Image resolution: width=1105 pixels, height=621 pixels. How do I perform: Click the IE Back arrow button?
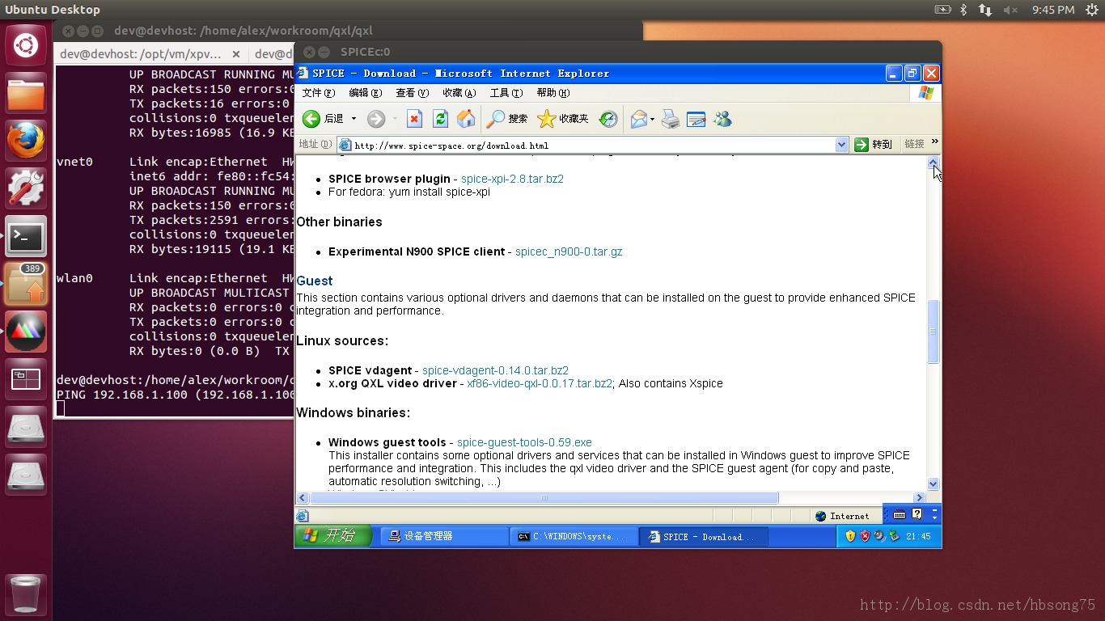[311, 119]
